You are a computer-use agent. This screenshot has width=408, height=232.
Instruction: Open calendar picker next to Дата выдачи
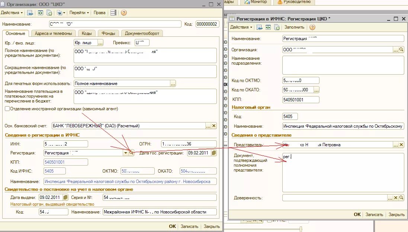point(65,197)
